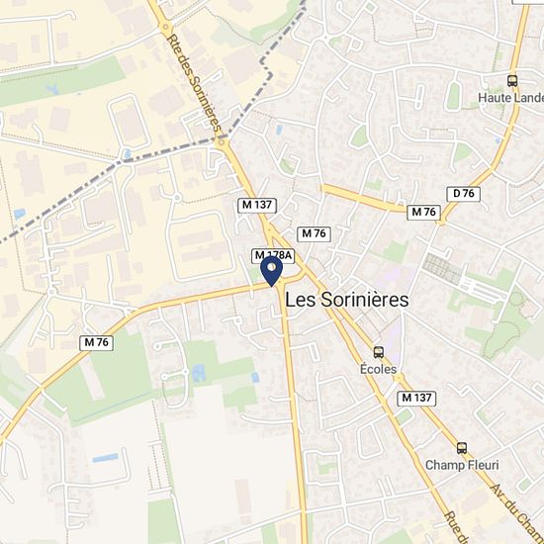
Task: Click the Les Sorinières town label
Action: click(347, 300)
